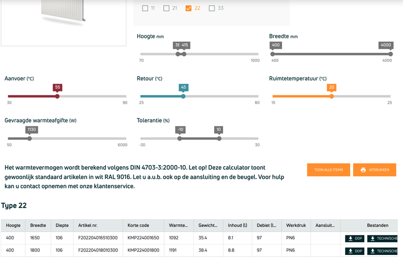Uncheck the type 22 checkbox
Screen dimensions: 403x257
click(188, 8)
